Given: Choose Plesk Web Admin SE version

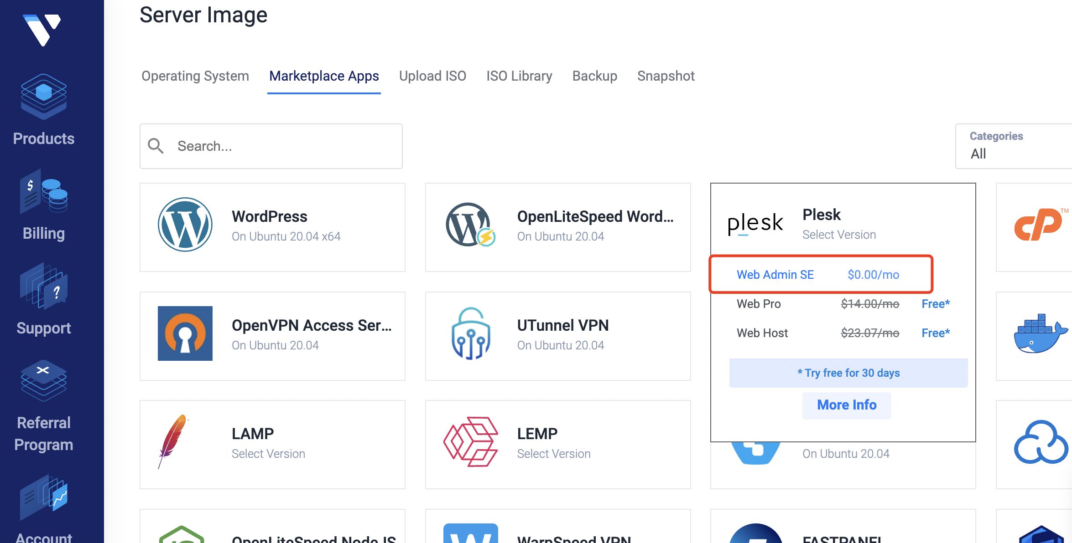Looking at the screenshot, I should tap(775, 275).
